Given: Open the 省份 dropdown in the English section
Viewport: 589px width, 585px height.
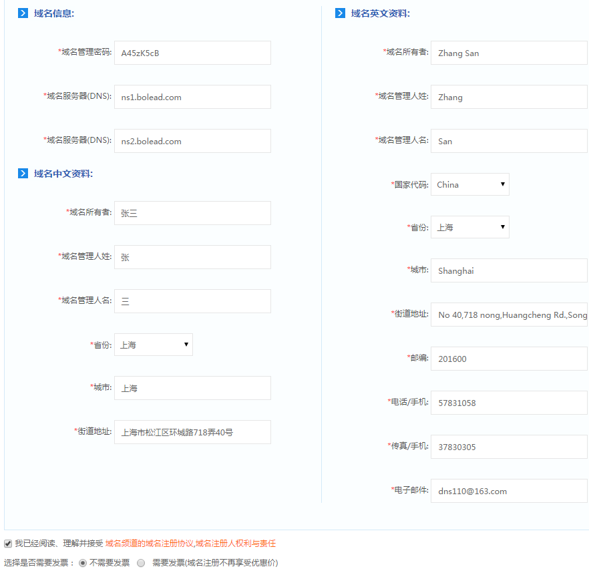Looking at the screenshot, I should [x=469, y=227].
